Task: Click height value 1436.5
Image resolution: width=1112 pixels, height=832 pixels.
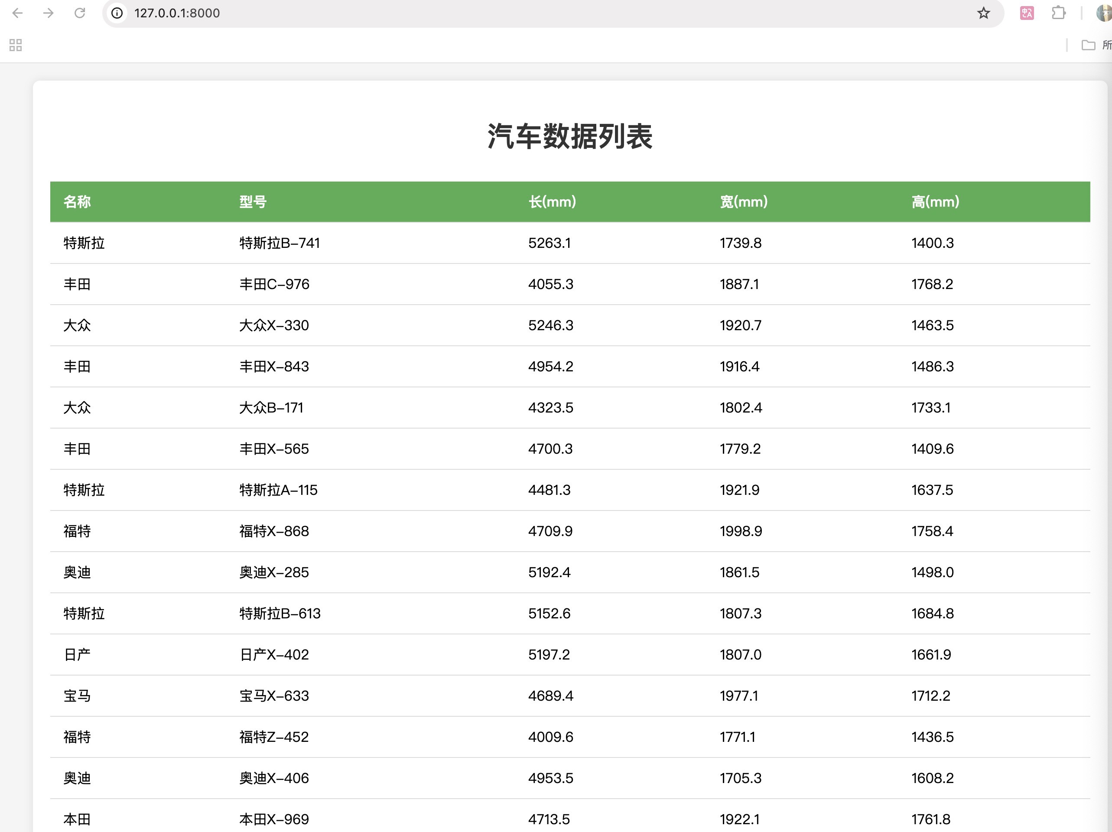Action: [x=933, y=738]
